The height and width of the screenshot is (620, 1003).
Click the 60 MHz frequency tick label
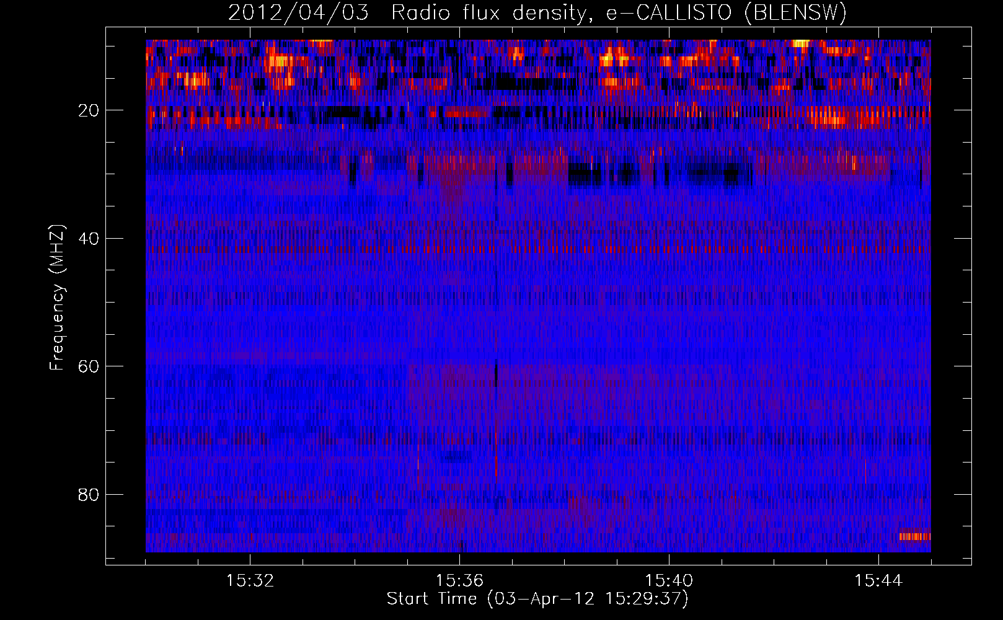[x=89, y=366]
